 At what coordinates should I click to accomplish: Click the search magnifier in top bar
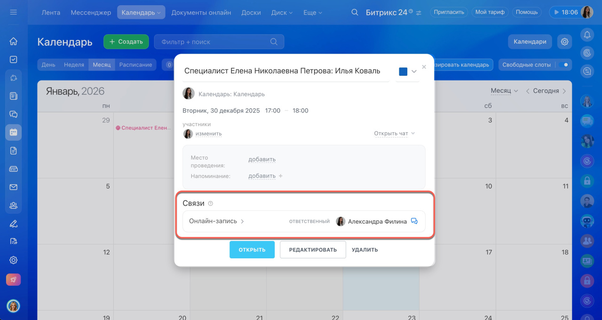tap(355, 12)
